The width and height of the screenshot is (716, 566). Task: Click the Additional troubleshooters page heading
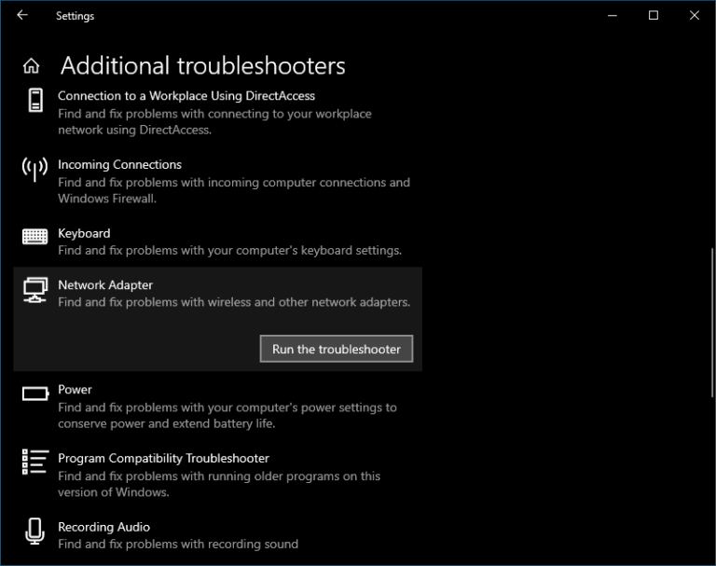pos(202,66)
